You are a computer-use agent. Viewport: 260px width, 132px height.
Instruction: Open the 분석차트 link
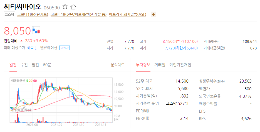[x=118, y=65]
